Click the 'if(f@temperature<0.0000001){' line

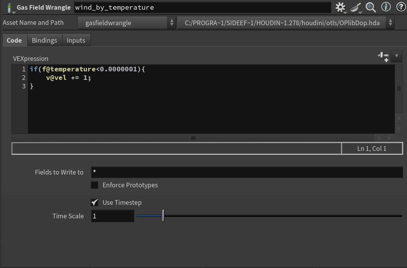tap(87, 69)
